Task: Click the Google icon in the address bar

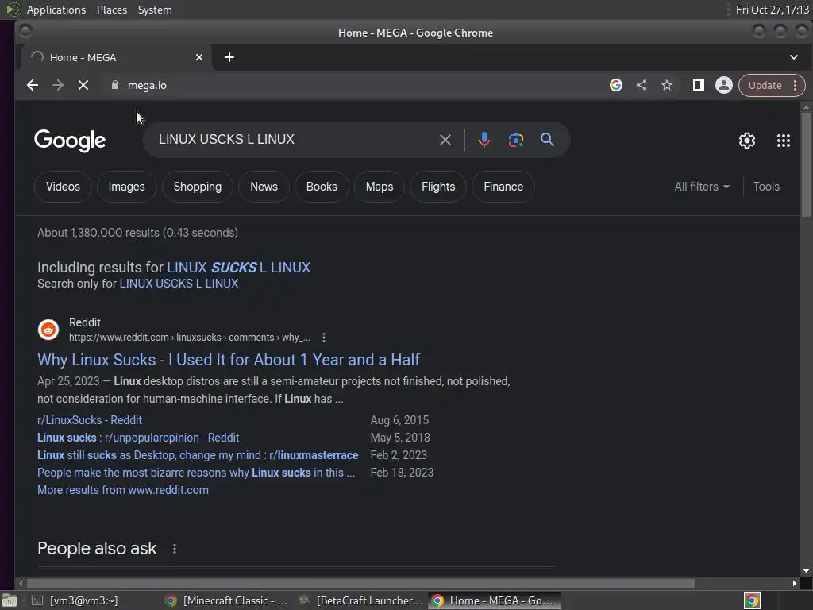Action: pos(615,85)
